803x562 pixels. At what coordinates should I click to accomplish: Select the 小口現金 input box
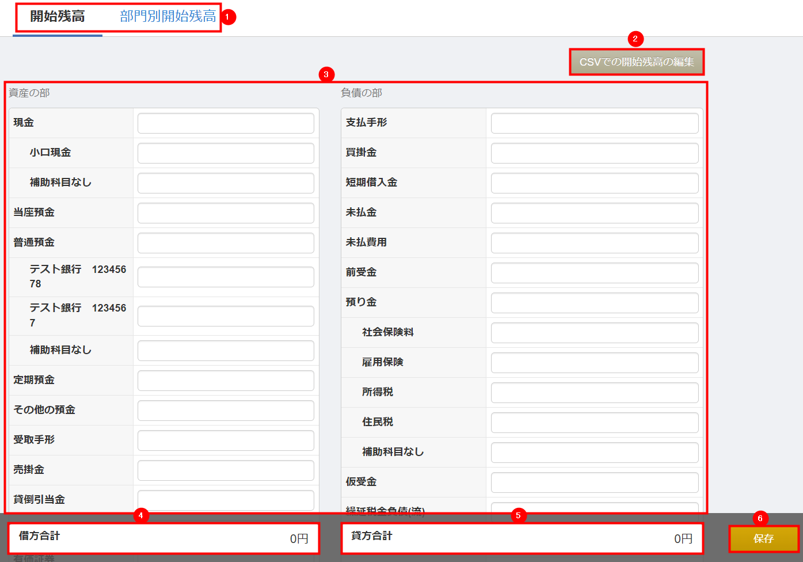[x=226, y=153]
